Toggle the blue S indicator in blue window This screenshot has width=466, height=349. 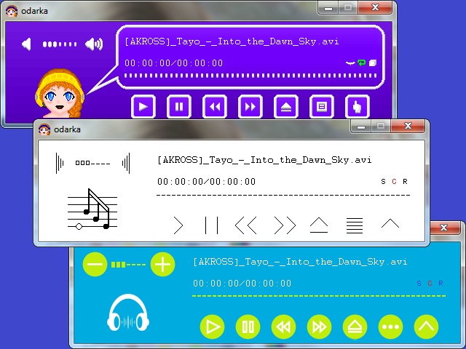click(419, 283)
